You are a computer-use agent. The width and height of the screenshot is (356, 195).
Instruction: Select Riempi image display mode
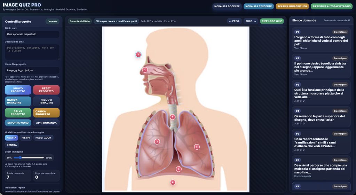coord(26,138)
